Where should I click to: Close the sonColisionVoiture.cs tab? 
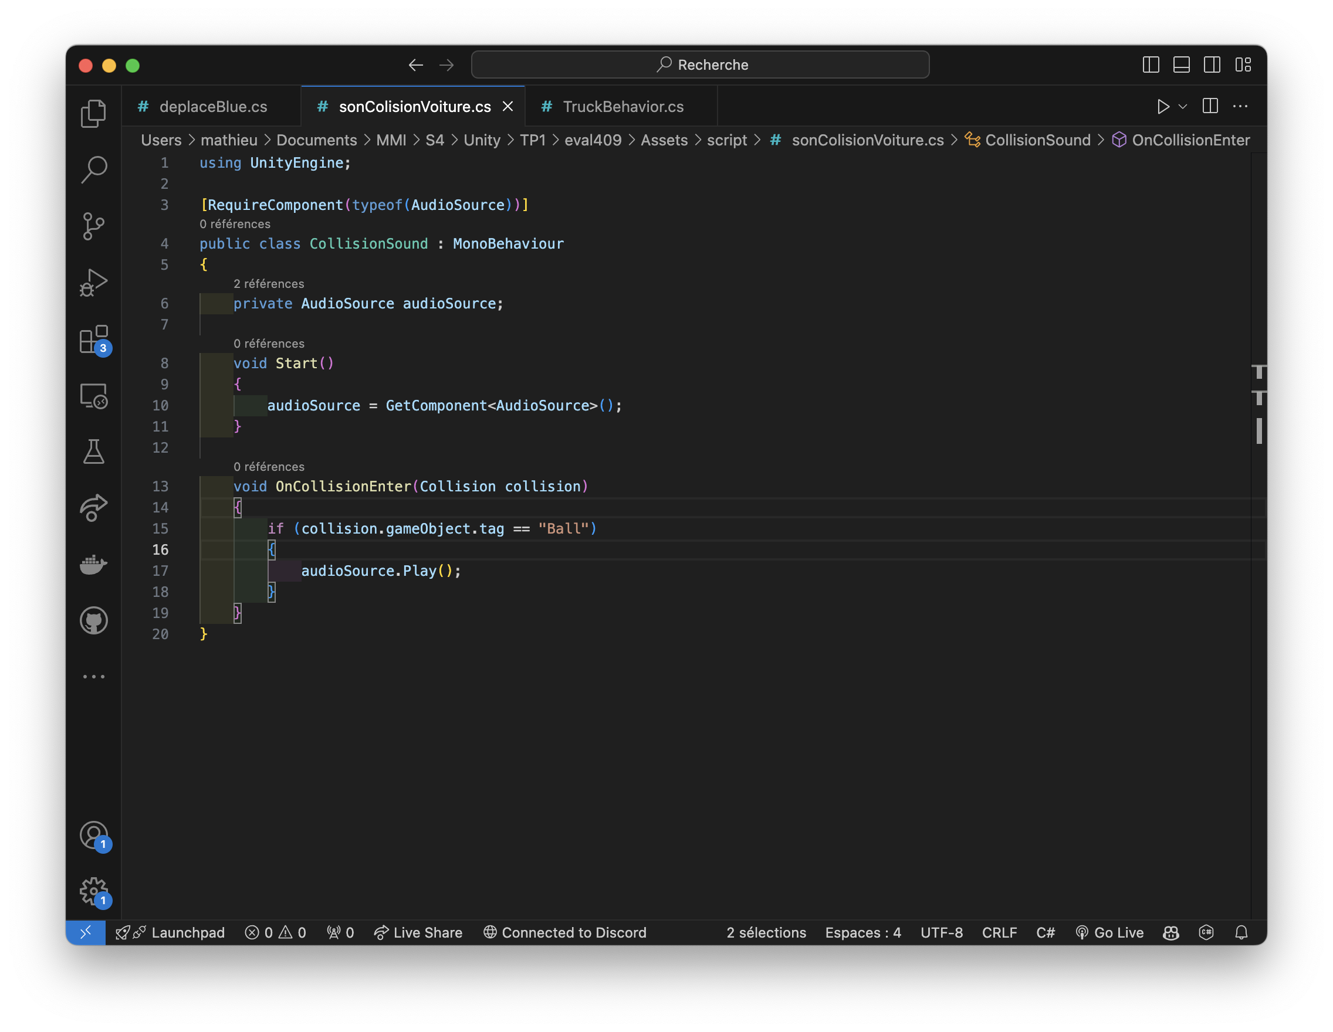[507, 107]
